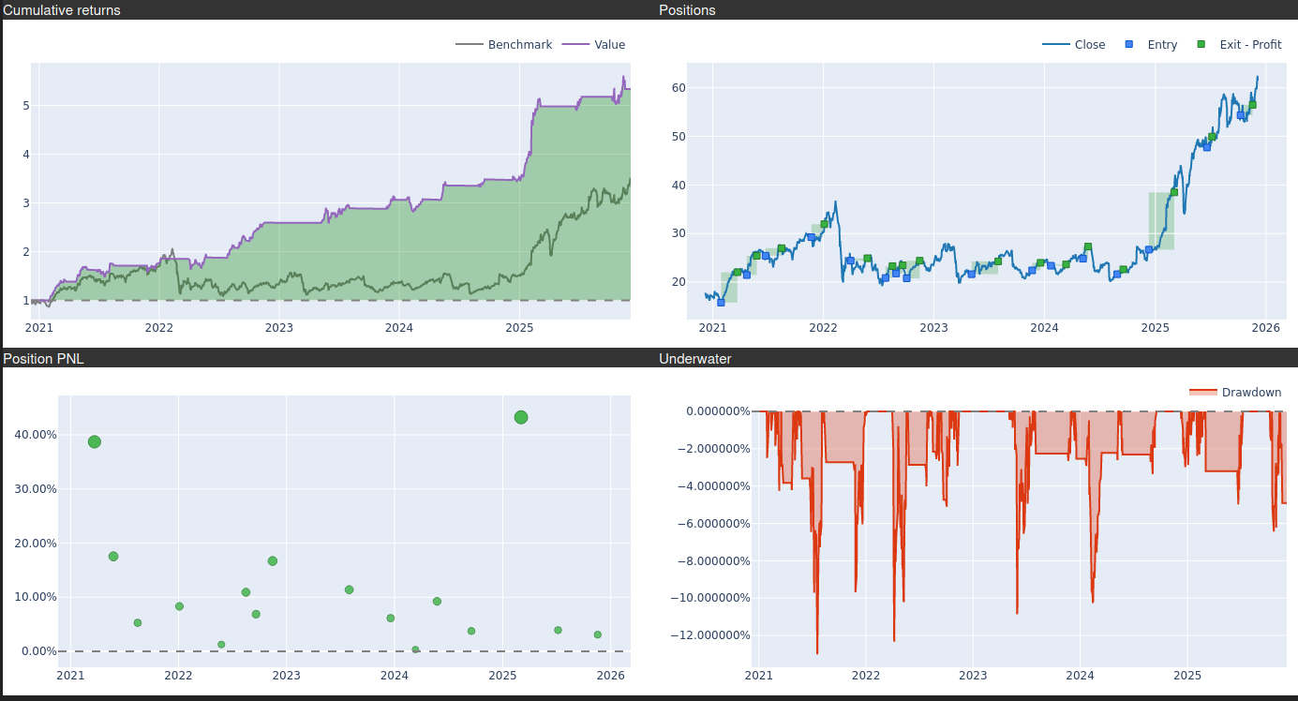Click the final Exit - Profit marker in late 2025
The image size is (1298, 701).
coord(1252,105)
